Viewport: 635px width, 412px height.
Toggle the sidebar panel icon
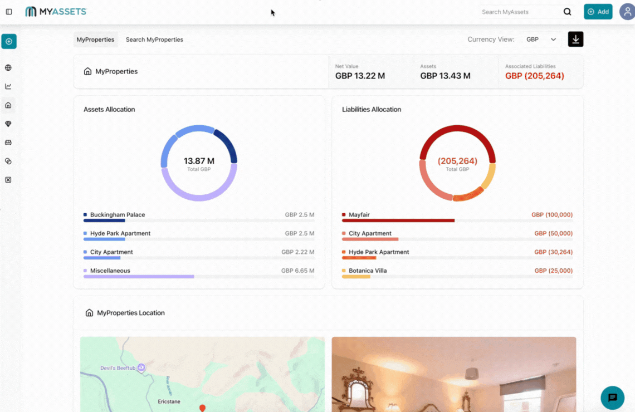(9, 12)
